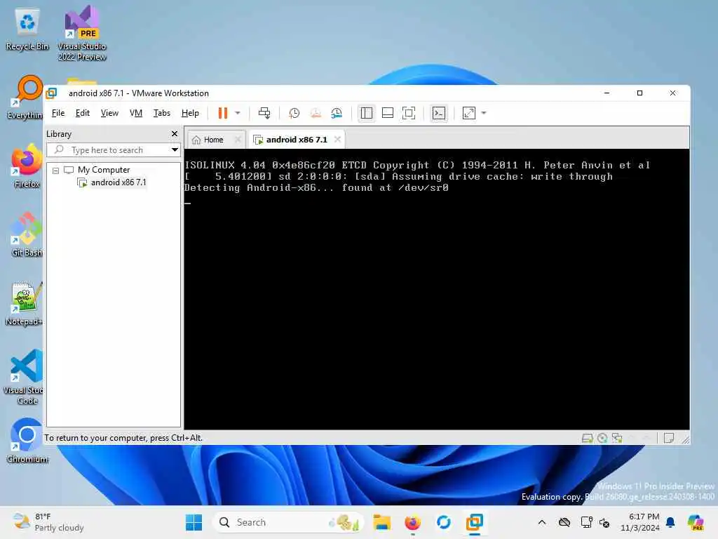
Task: Open the Windows Start menu
Action: pos(194,522)
